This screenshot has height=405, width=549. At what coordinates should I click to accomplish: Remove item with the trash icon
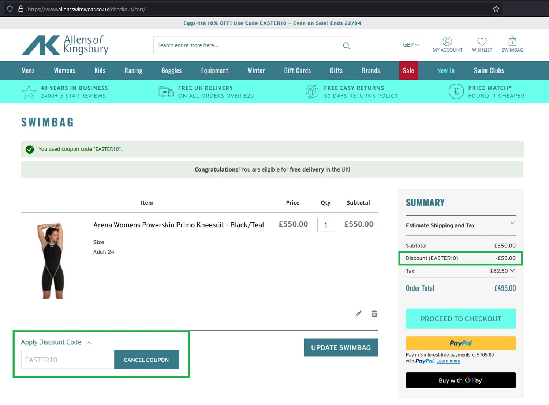[x=374, y=313]
